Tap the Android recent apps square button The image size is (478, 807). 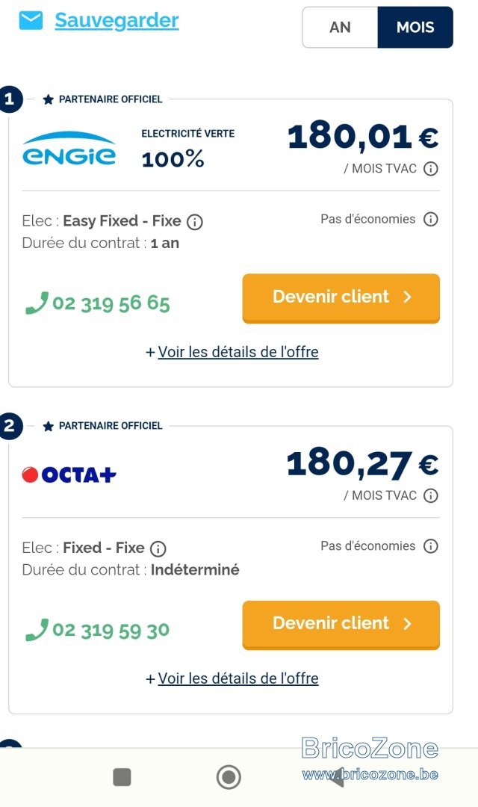click(x=122, y=777)
